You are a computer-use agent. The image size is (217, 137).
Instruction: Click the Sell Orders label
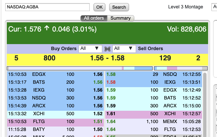(x=150, y=49)
